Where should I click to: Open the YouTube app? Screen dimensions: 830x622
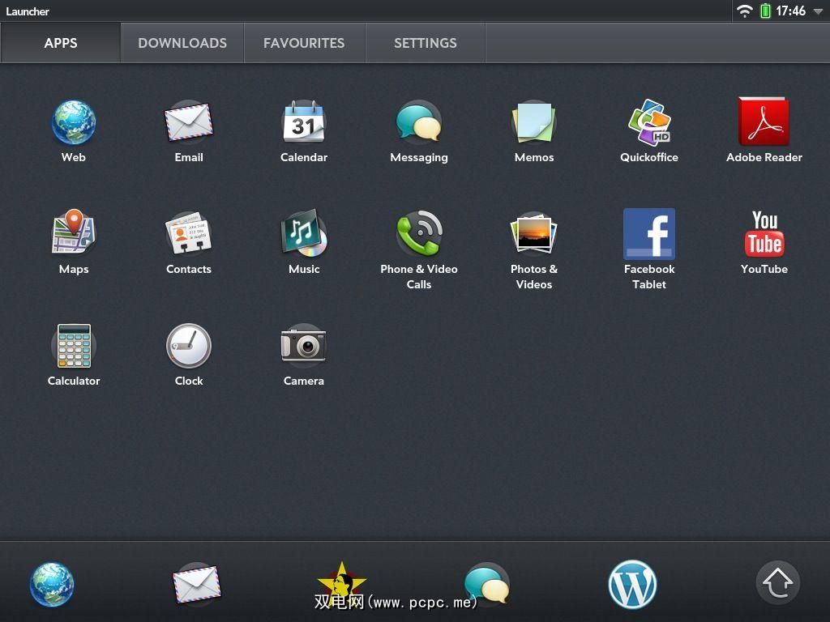(x=764, y=234)
